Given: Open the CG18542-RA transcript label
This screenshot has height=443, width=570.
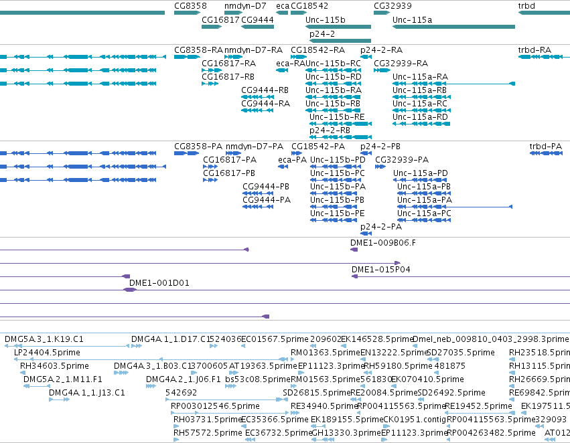Looking at the screenshot, I should 317,50.
